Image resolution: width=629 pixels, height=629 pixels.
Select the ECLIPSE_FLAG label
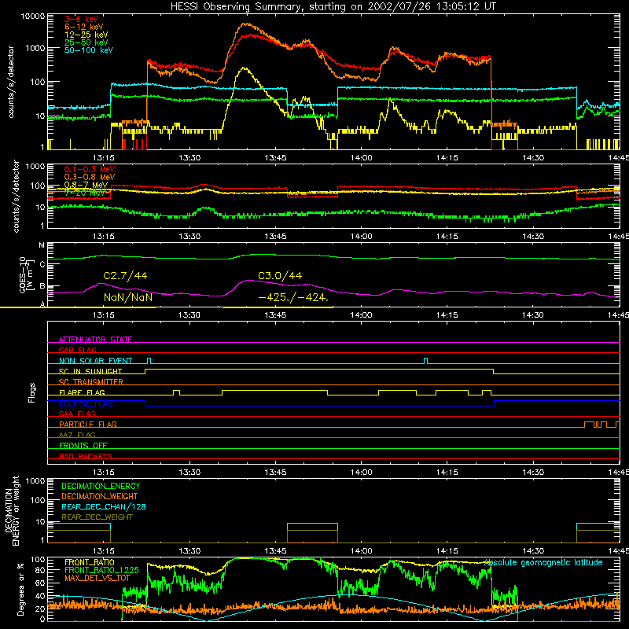point(86,403)
